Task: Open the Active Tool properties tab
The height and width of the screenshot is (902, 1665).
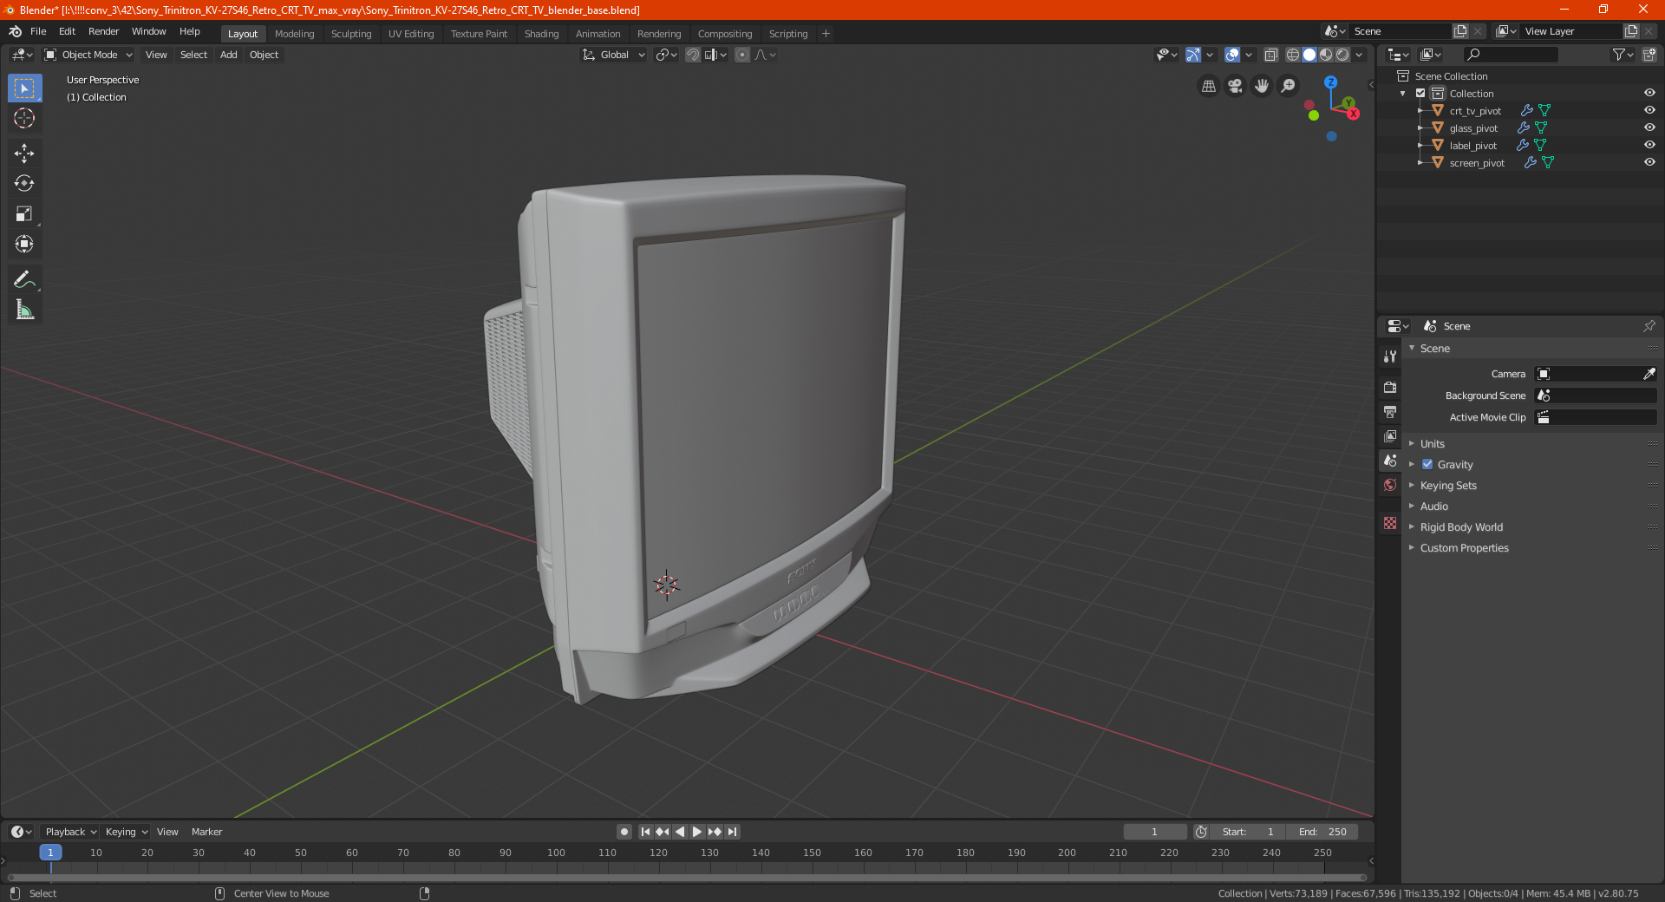Action: click(1390, 356)
